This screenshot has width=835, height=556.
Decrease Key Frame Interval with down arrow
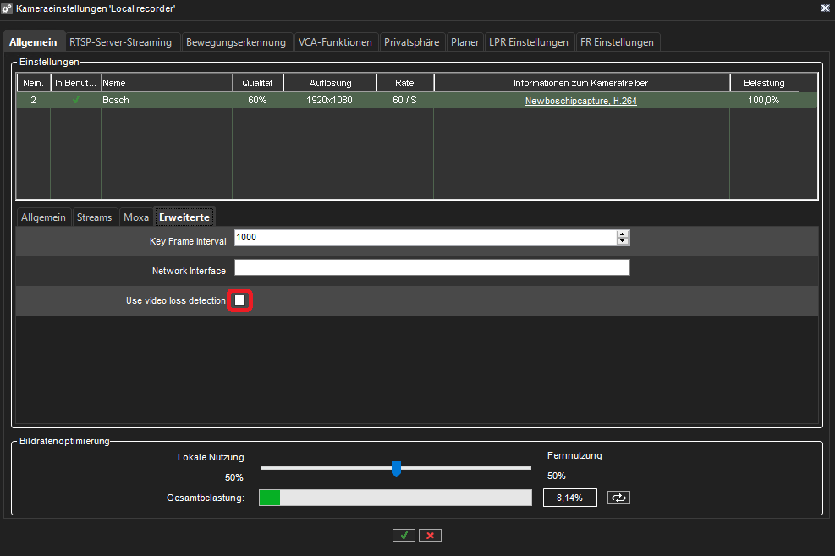point(624,241)
